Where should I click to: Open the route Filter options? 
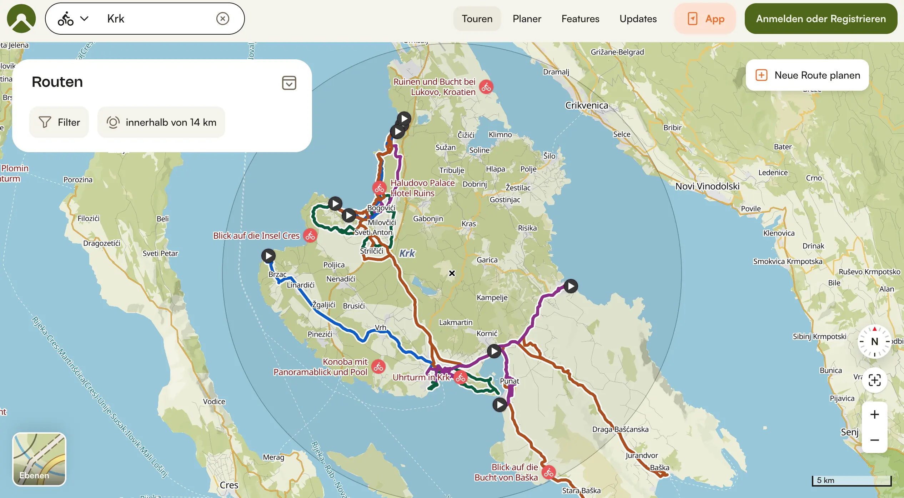[59, 122]
